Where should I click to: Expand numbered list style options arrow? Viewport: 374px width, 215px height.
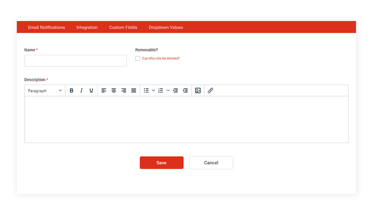(x=168, y=91)
